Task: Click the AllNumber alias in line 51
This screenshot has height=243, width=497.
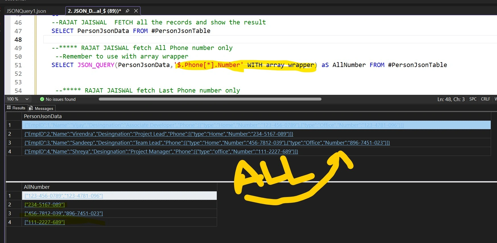Action: [x=349, y=65]
